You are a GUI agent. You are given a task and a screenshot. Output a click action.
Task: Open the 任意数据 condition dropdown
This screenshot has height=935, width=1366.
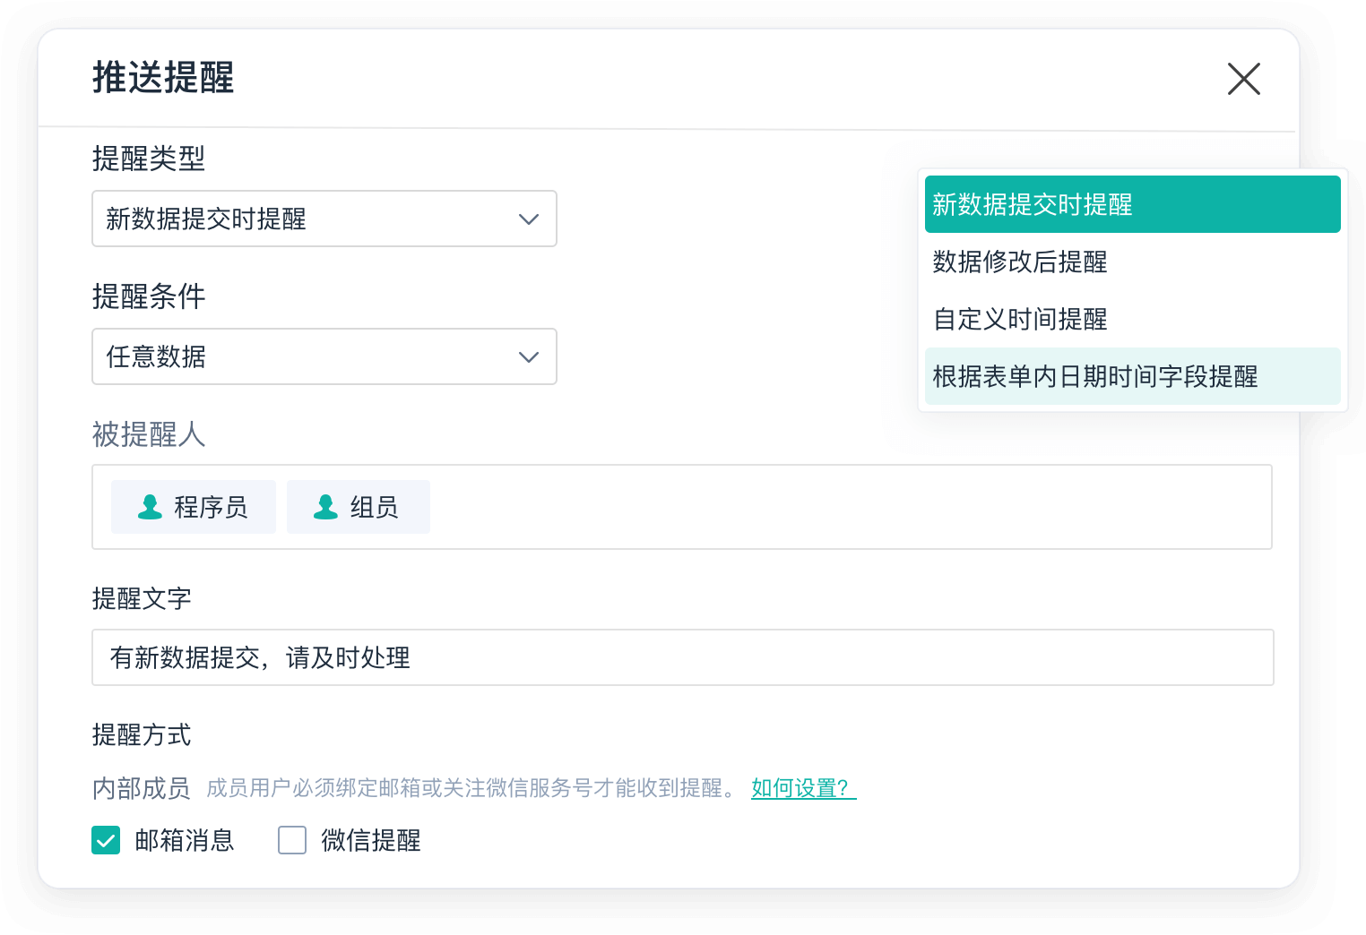324,356
